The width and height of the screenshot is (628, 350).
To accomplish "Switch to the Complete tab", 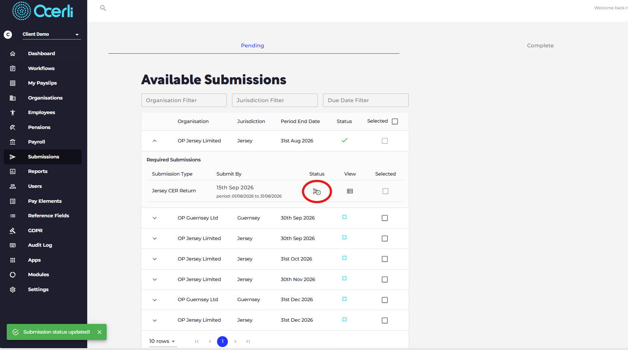I will point(540,45).
